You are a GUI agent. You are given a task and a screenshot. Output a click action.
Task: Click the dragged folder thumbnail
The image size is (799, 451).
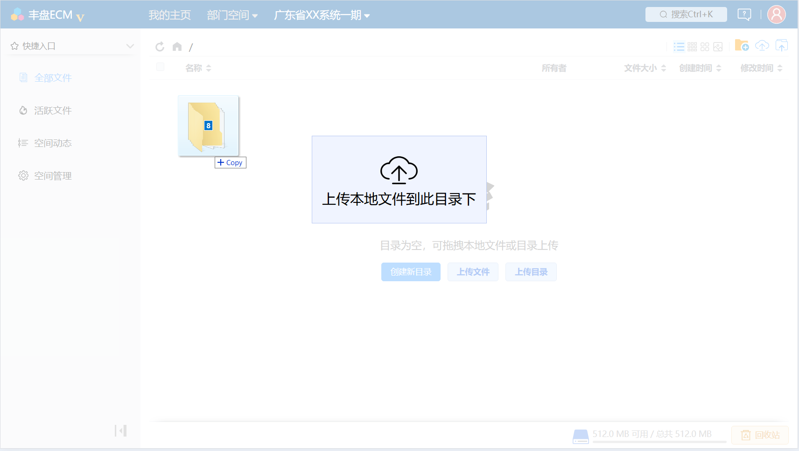(x=208, y=126)
